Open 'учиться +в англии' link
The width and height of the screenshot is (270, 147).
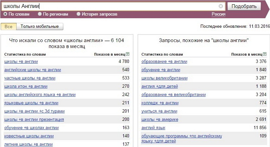pyautogui.click(x=159, y=111)
